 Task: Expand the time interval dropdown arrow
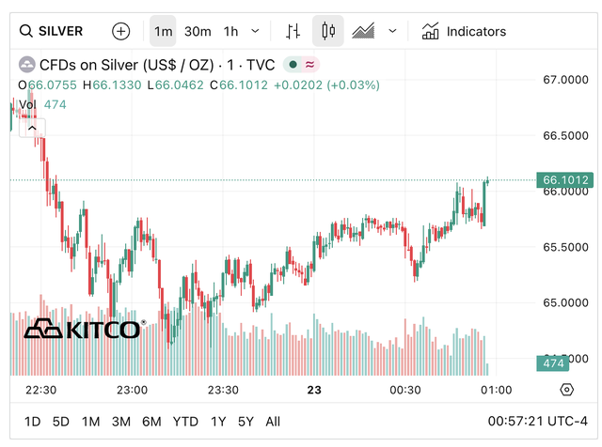click(256, 31)
